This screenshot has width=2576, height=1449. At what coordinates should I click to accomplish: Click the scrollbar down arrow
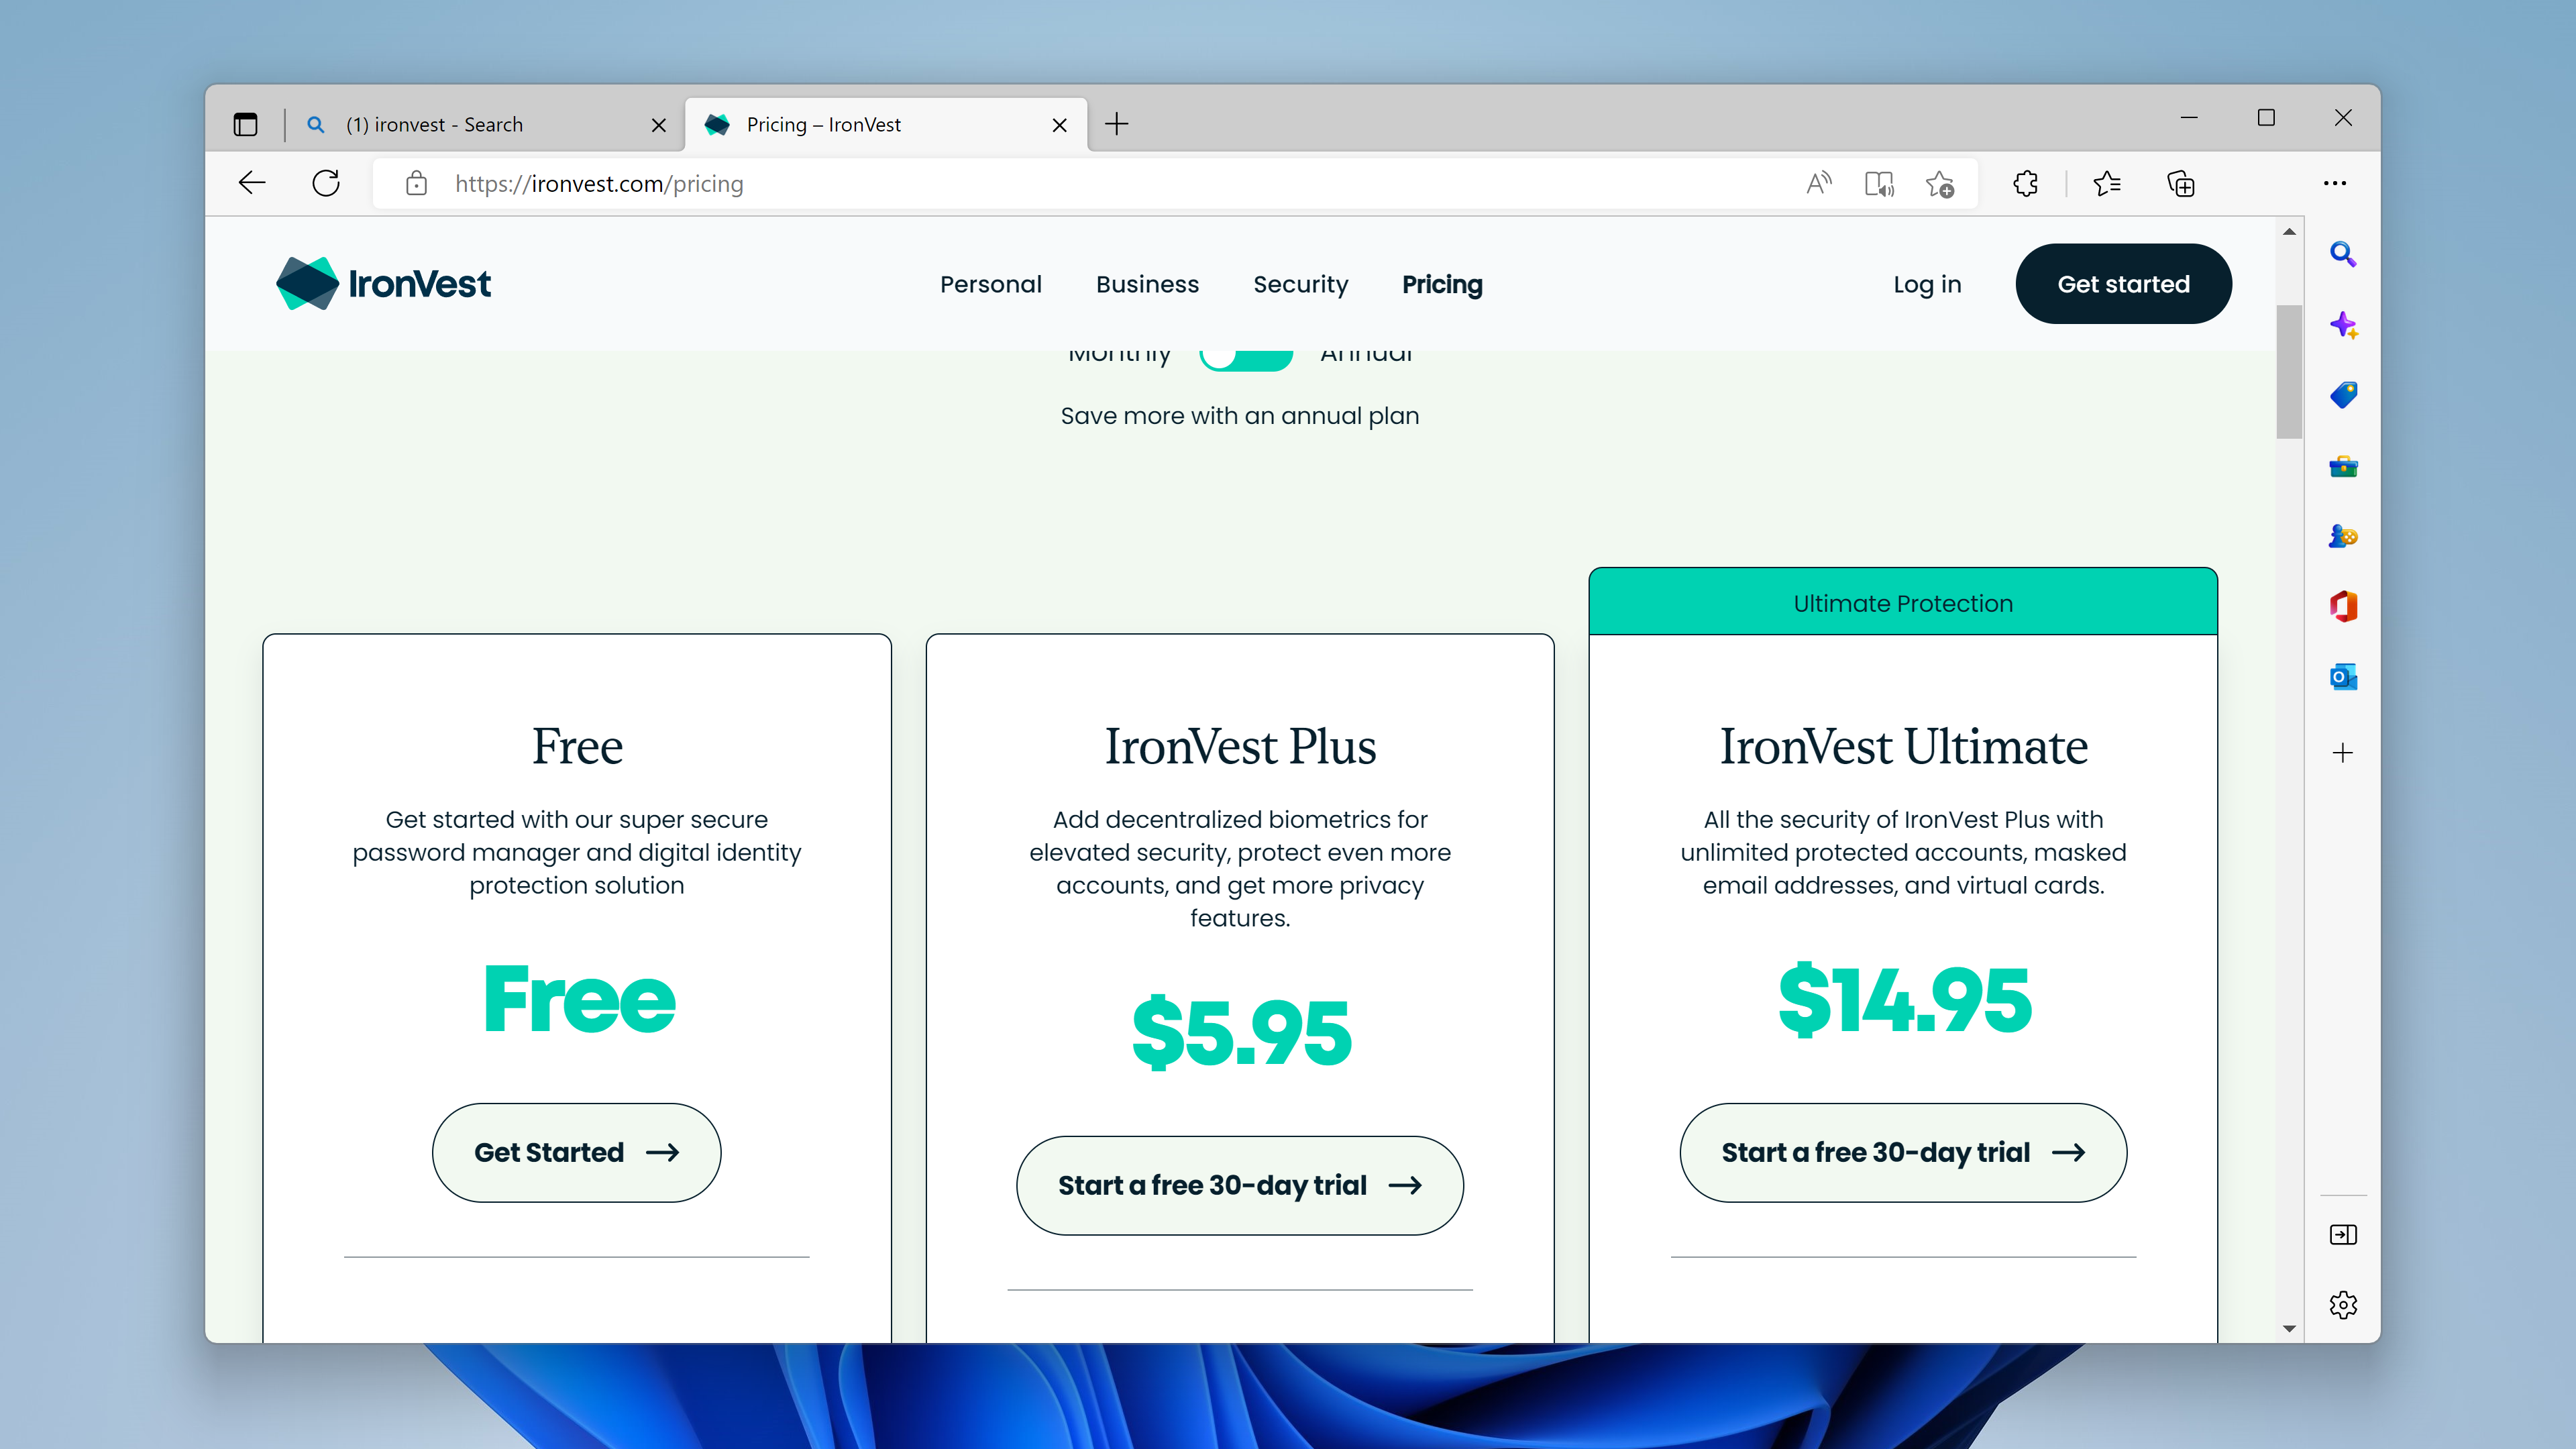pyautogui.click(x=2289, y=1328)
